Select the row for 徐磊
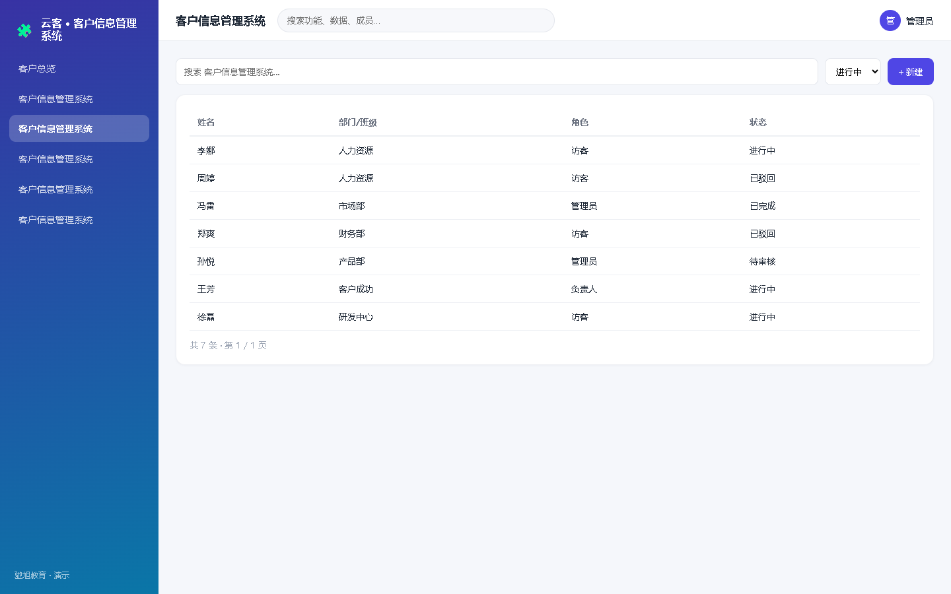This screenshot has height=594, width=951. click(555, 317)
